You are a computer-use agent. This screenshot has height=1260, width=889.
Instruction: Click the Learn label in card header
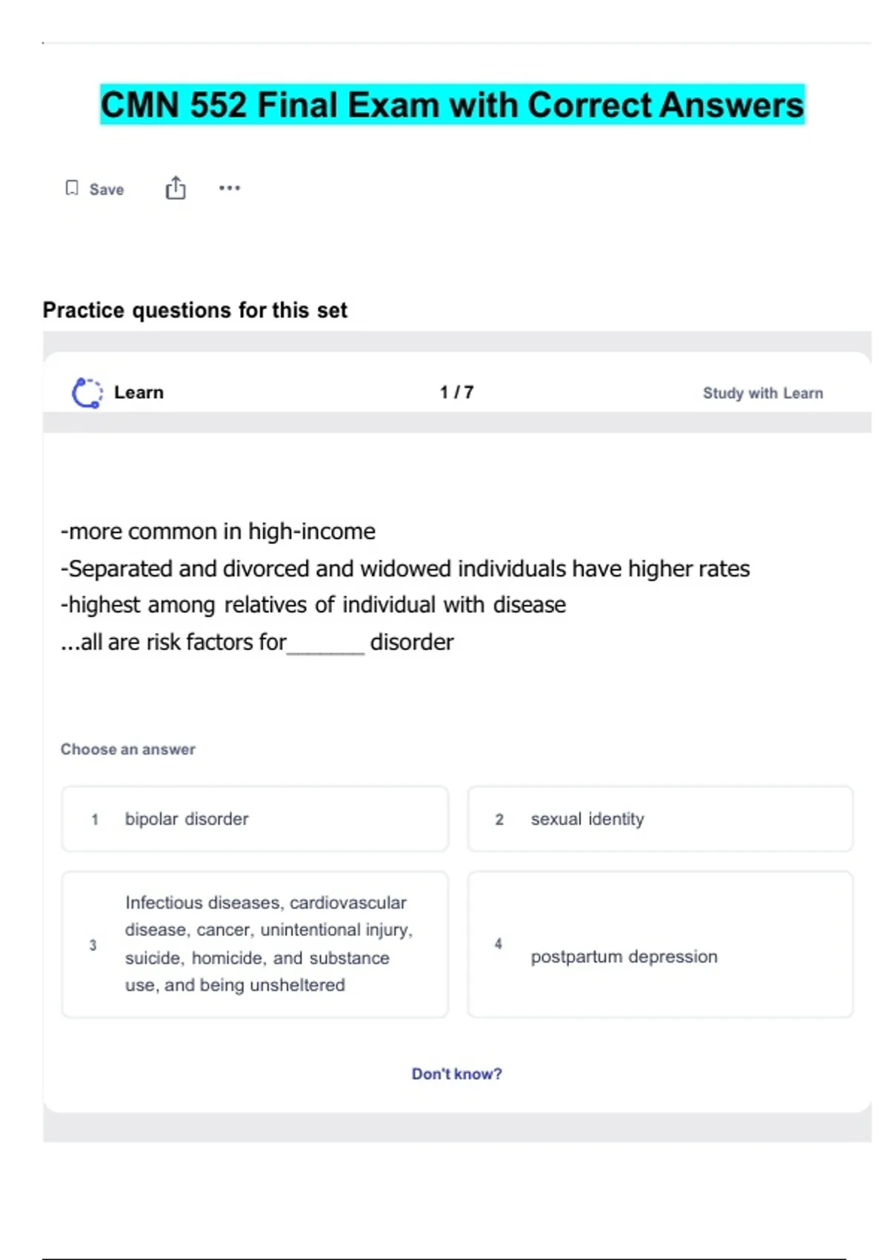pyautogui.click(x=139, y=393)
